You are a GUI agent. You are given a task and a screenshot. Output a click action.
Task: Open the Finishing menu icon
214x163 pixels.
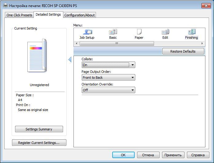click(191, 34)
